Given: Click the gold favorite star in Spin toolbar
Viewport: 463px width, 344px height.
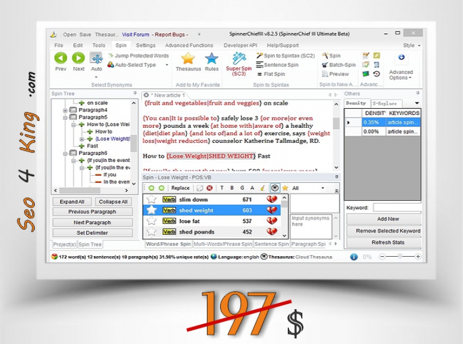Looking at the screenshot, I should [x=285, y=188].
